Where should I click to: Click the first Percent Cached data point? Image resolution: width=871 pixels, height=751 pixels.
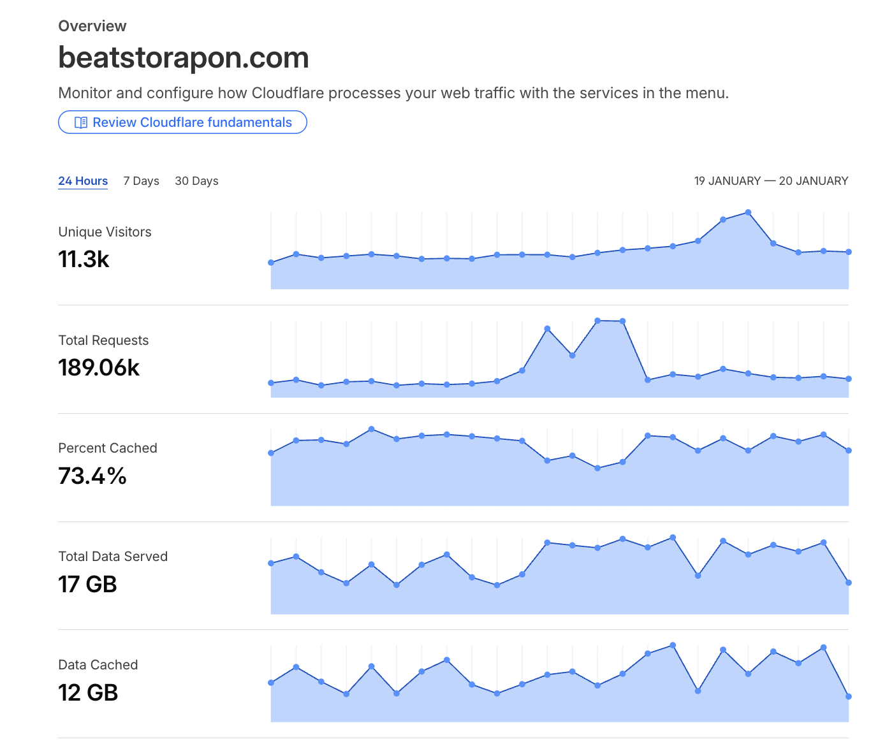271,453
